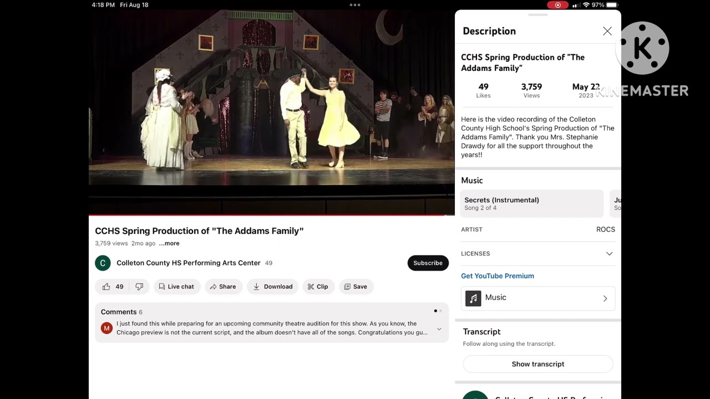Click the Description panel heading

489,31
